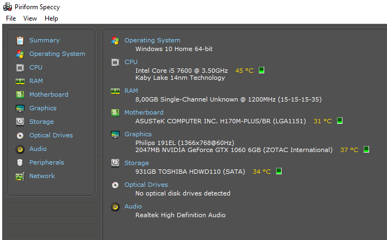This screenshot has height=240, width=387.
Task: Click the Summary clipboard icon in sidebar
Action: pos(20,40)
